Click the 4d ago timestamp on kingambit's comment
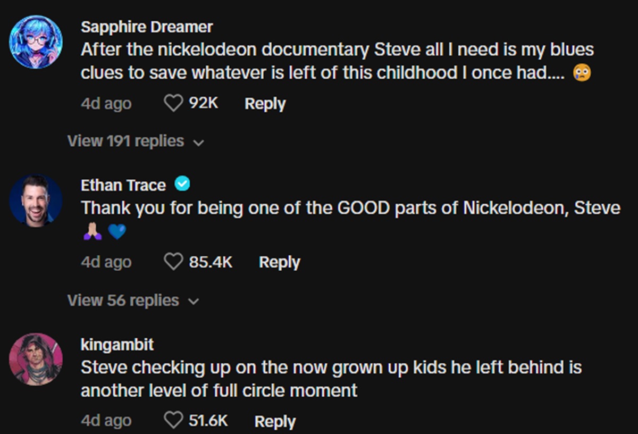 point(106,421)
